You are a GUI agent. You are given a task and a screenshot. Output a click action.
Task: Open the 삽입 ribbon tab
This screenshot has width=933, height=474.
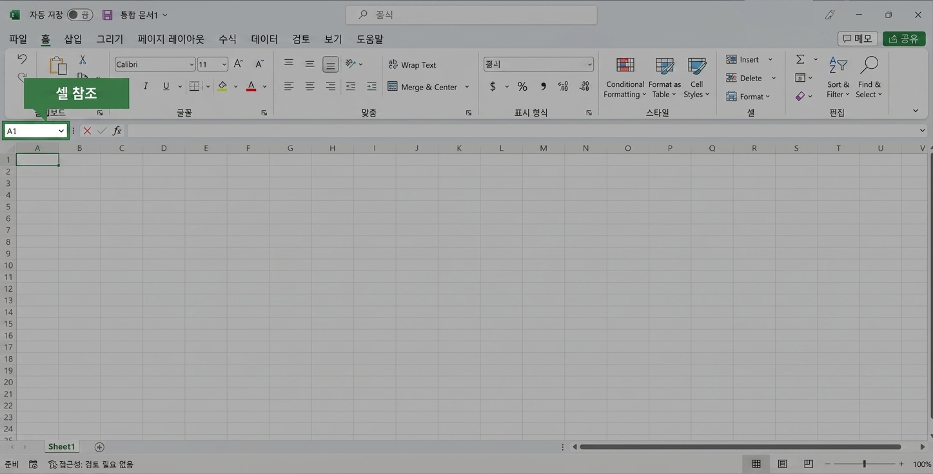(73, 39)
